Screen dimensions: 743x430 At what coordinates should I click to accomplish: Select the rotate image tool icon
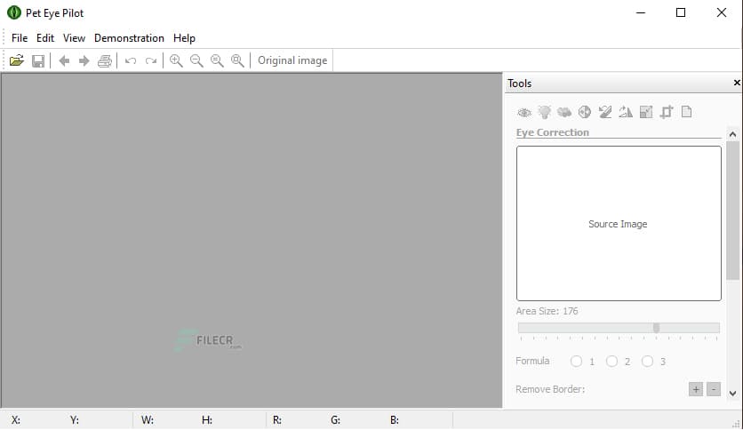605,112
